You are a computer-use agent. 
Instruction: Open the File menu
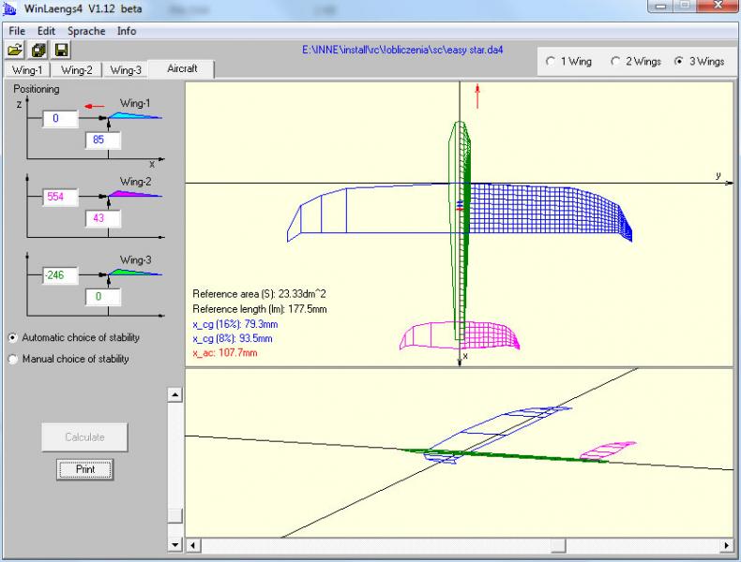coord(17,30)
